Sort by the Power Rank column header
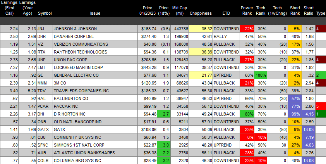The image size is (326, 164). coord(247,10)
